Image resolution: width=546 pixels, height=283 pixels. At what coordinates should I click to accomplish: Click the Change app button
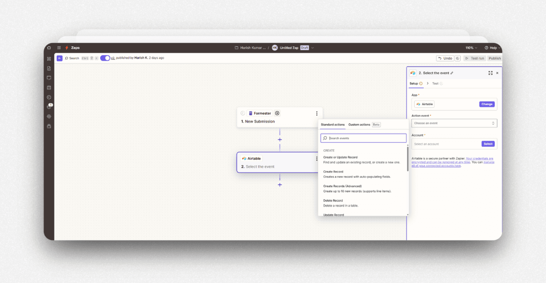click(x=487, y=104)
